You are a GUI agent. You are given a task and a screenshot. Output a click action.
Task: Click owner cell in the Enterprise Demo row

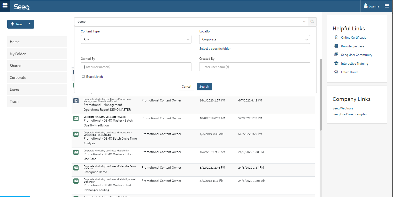click(x=161, y=168)
